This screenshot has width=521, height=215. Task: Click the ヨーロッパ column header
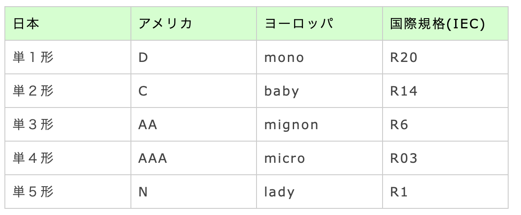tap(298, 24)
